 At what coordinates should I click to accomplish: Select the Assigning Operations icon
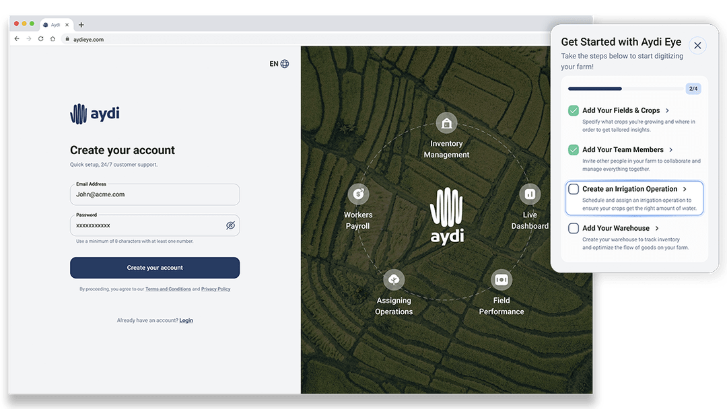[x=394, y=280]
